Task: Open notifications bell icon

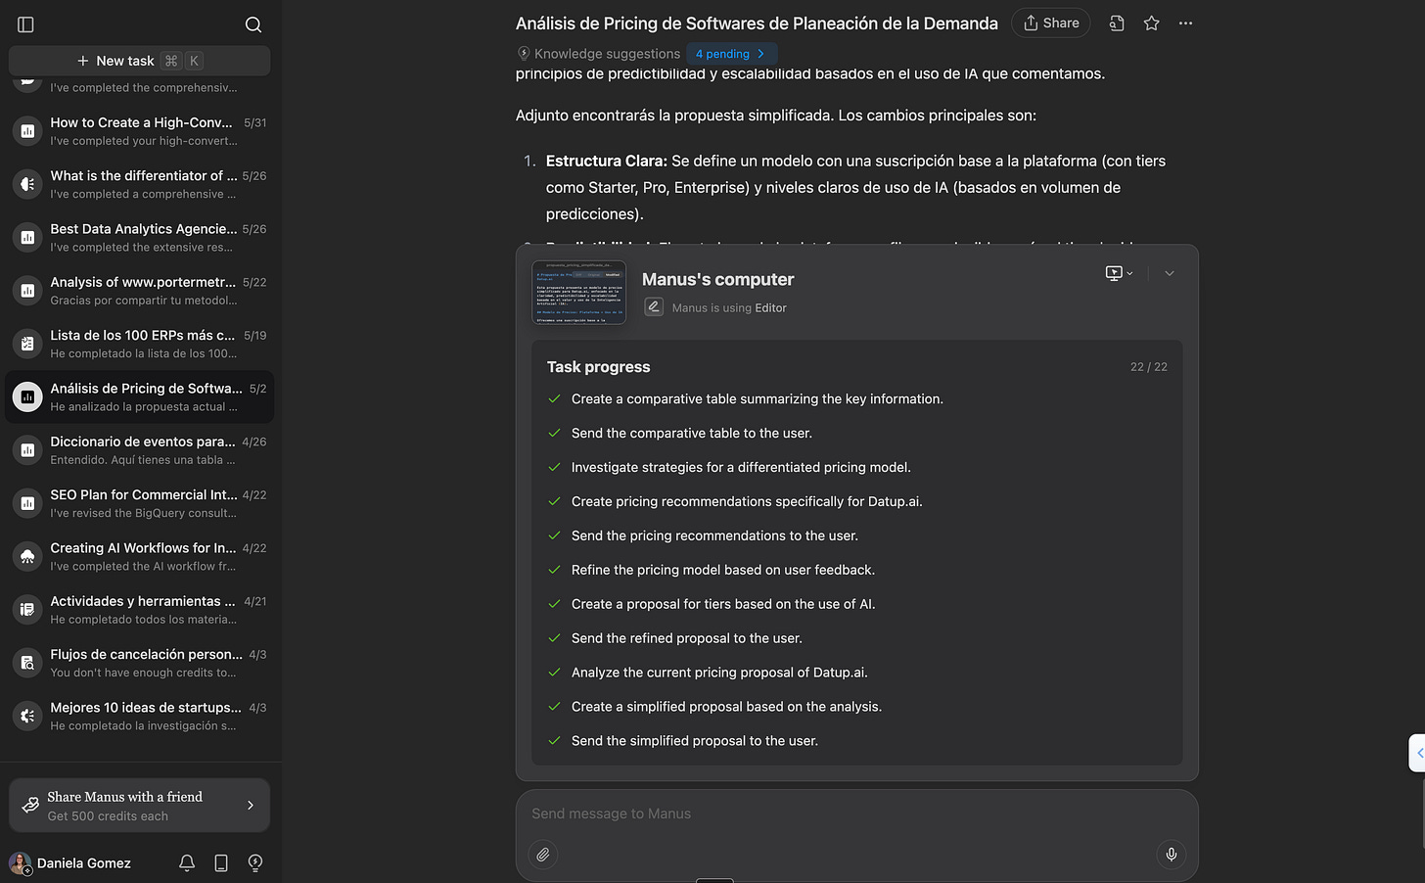Action: coord(187,863)
